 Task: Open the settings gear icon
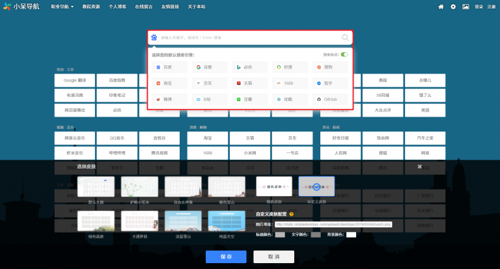coord(453,7)
